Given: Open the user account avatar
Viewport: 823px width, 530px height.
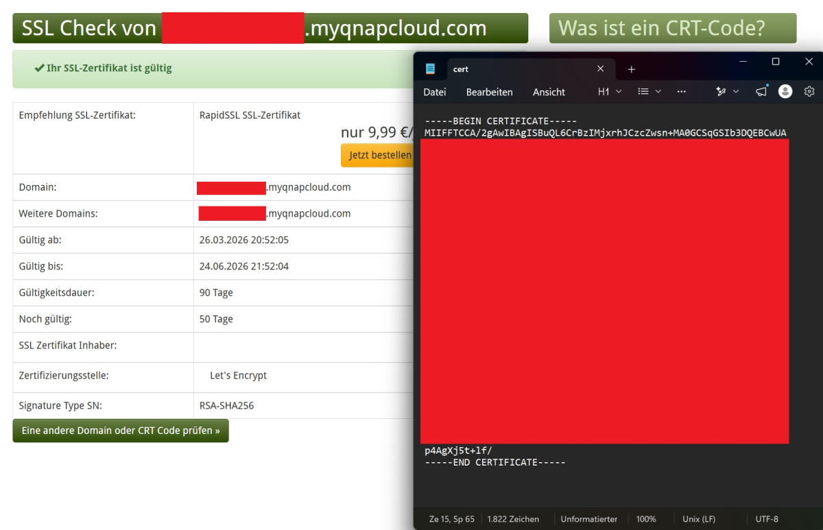Looking at the screenshot, I should 786,91.
